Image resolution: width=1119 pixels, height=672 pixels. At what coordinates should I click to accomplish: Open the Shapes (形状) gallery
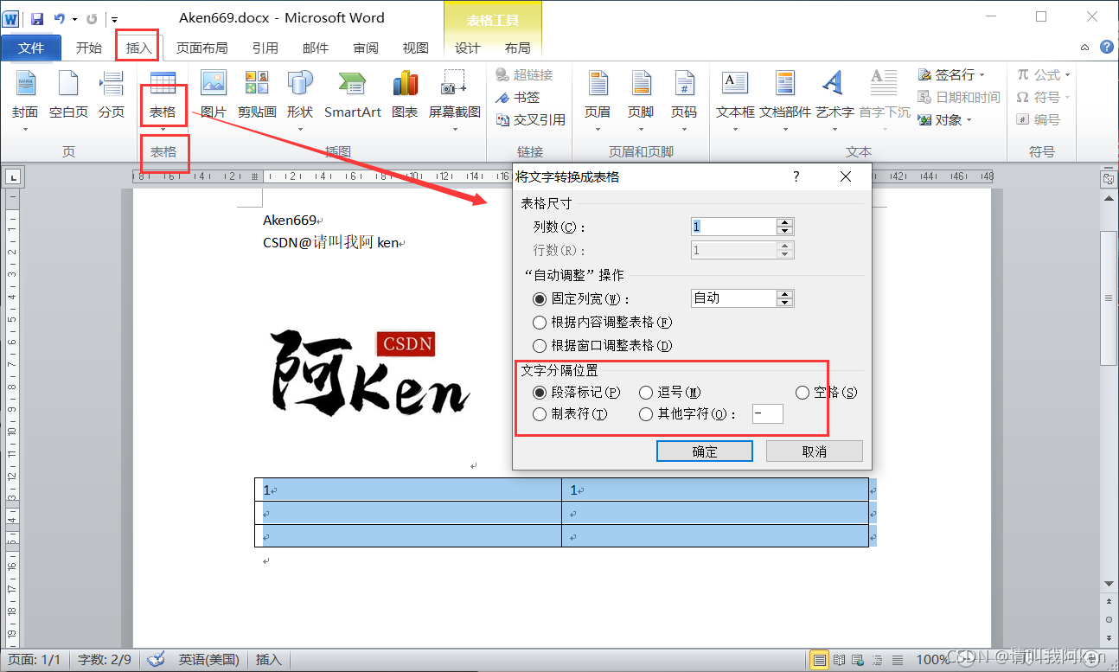click(299, 101)
